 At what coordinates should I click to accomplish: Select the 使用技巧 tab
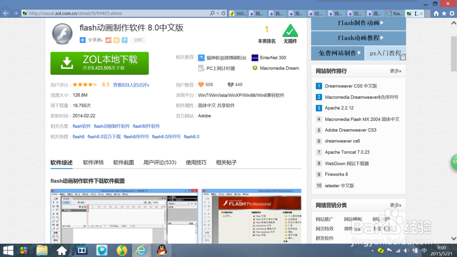click(196, 163)
